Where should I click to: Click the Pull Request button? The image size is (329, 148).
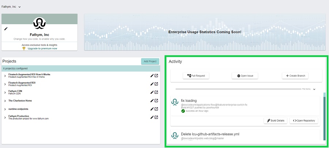pos(196,76)
